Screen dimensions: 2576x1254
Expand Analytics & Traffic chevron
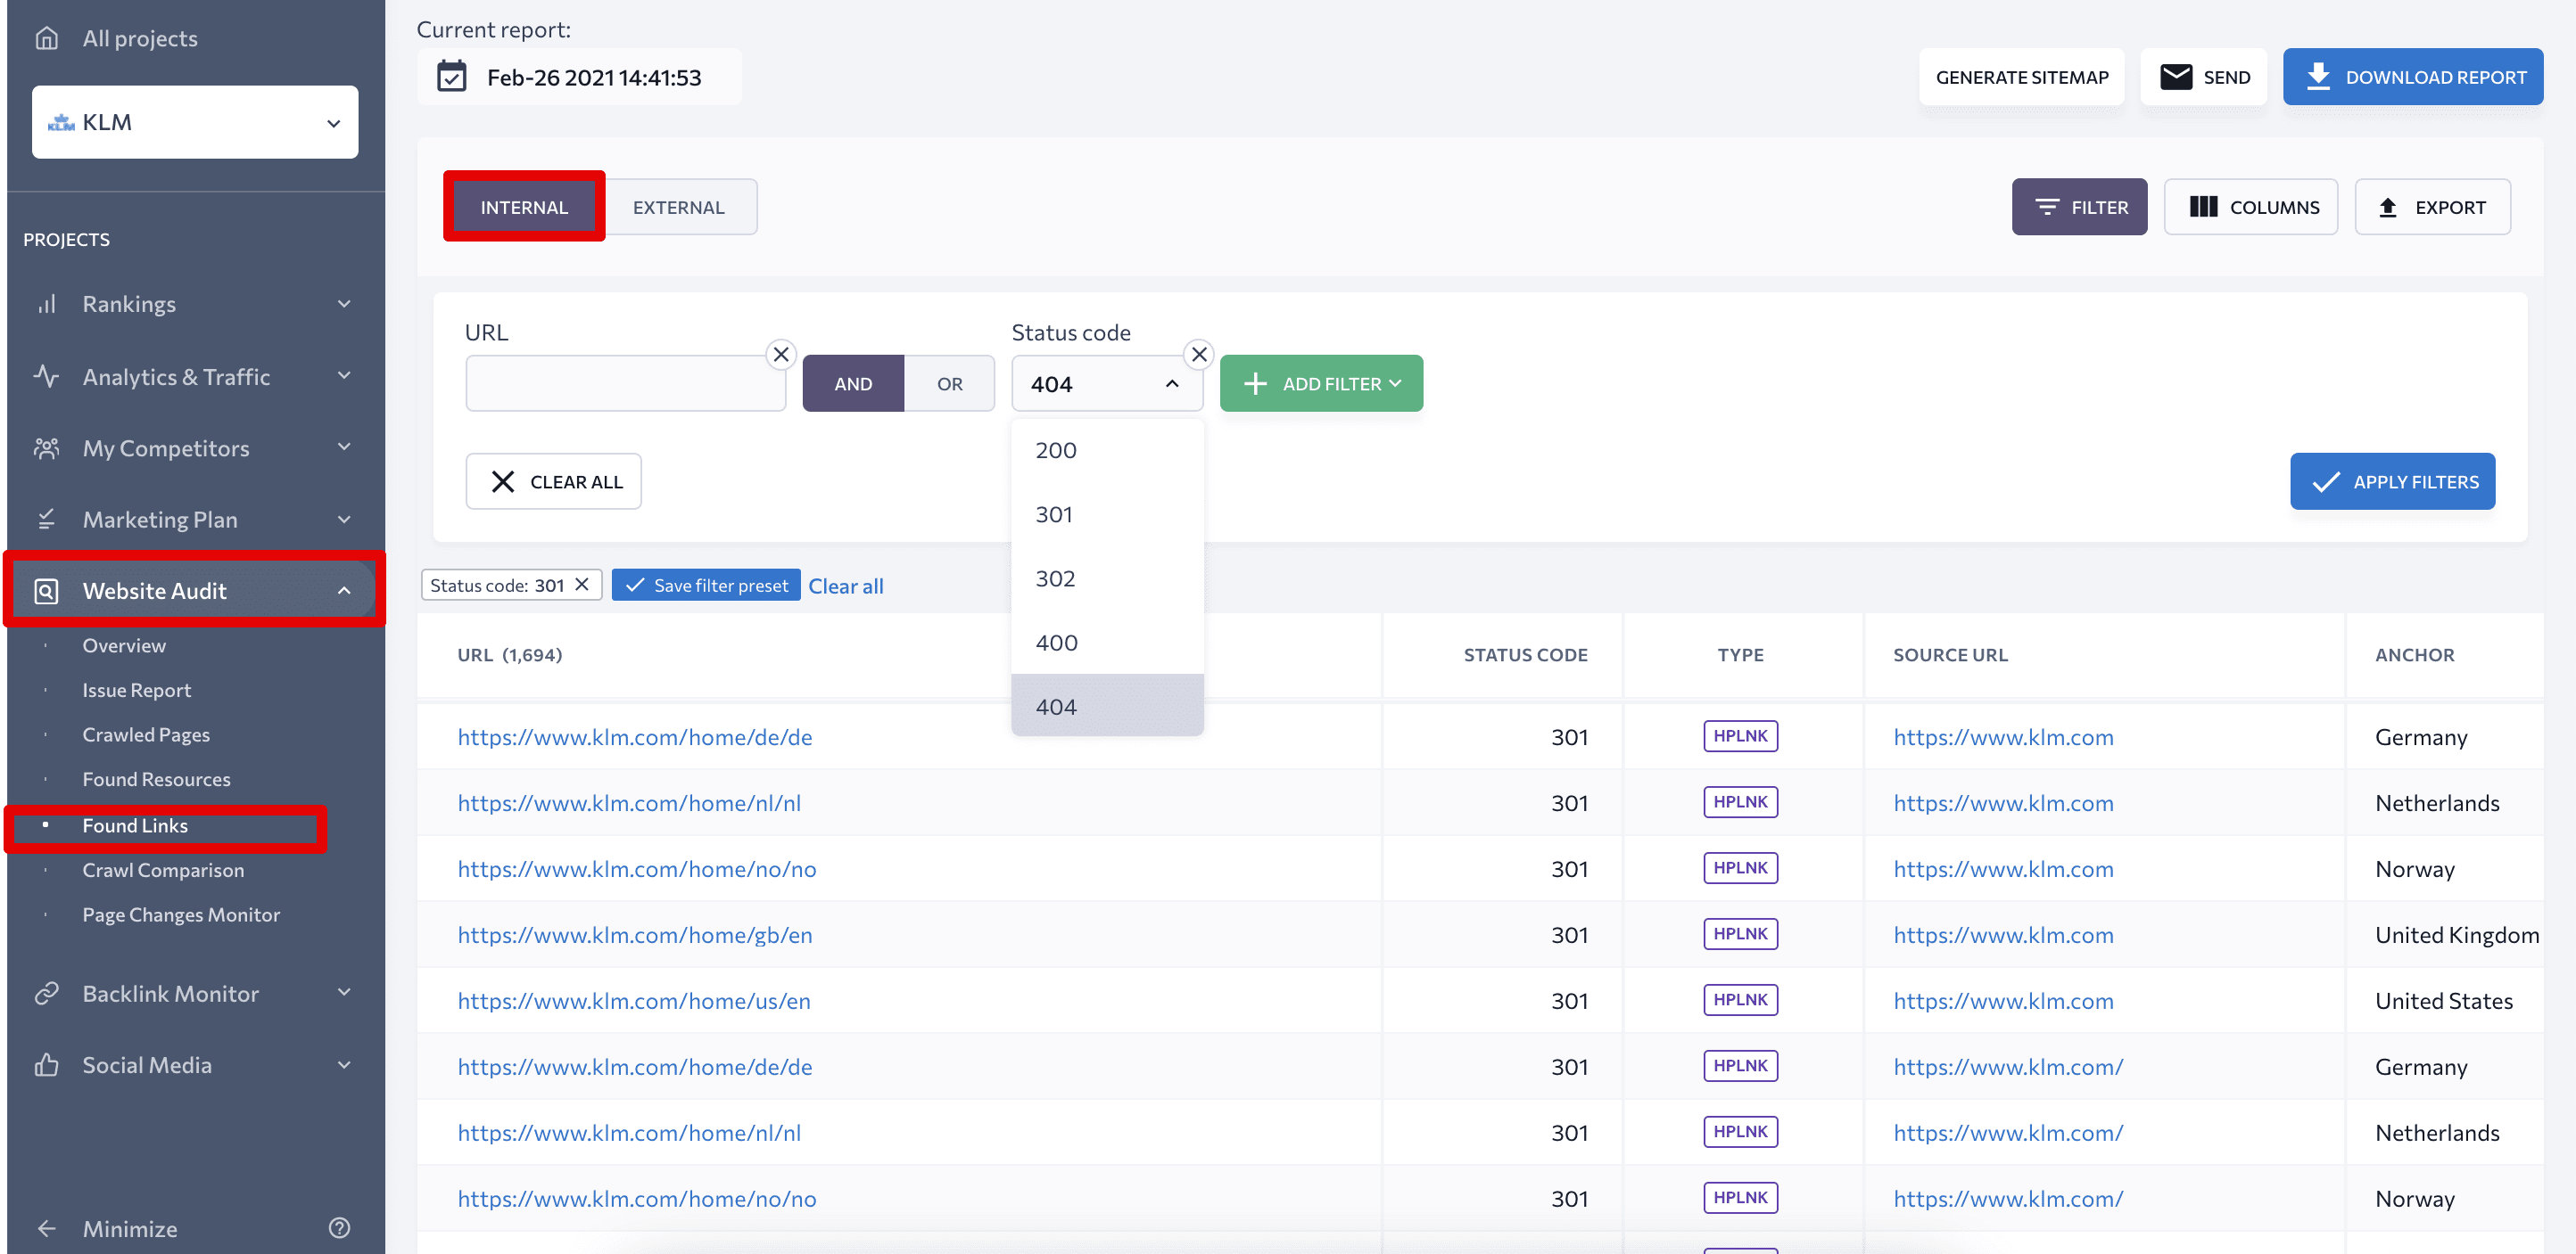click(x=344, y=376)
